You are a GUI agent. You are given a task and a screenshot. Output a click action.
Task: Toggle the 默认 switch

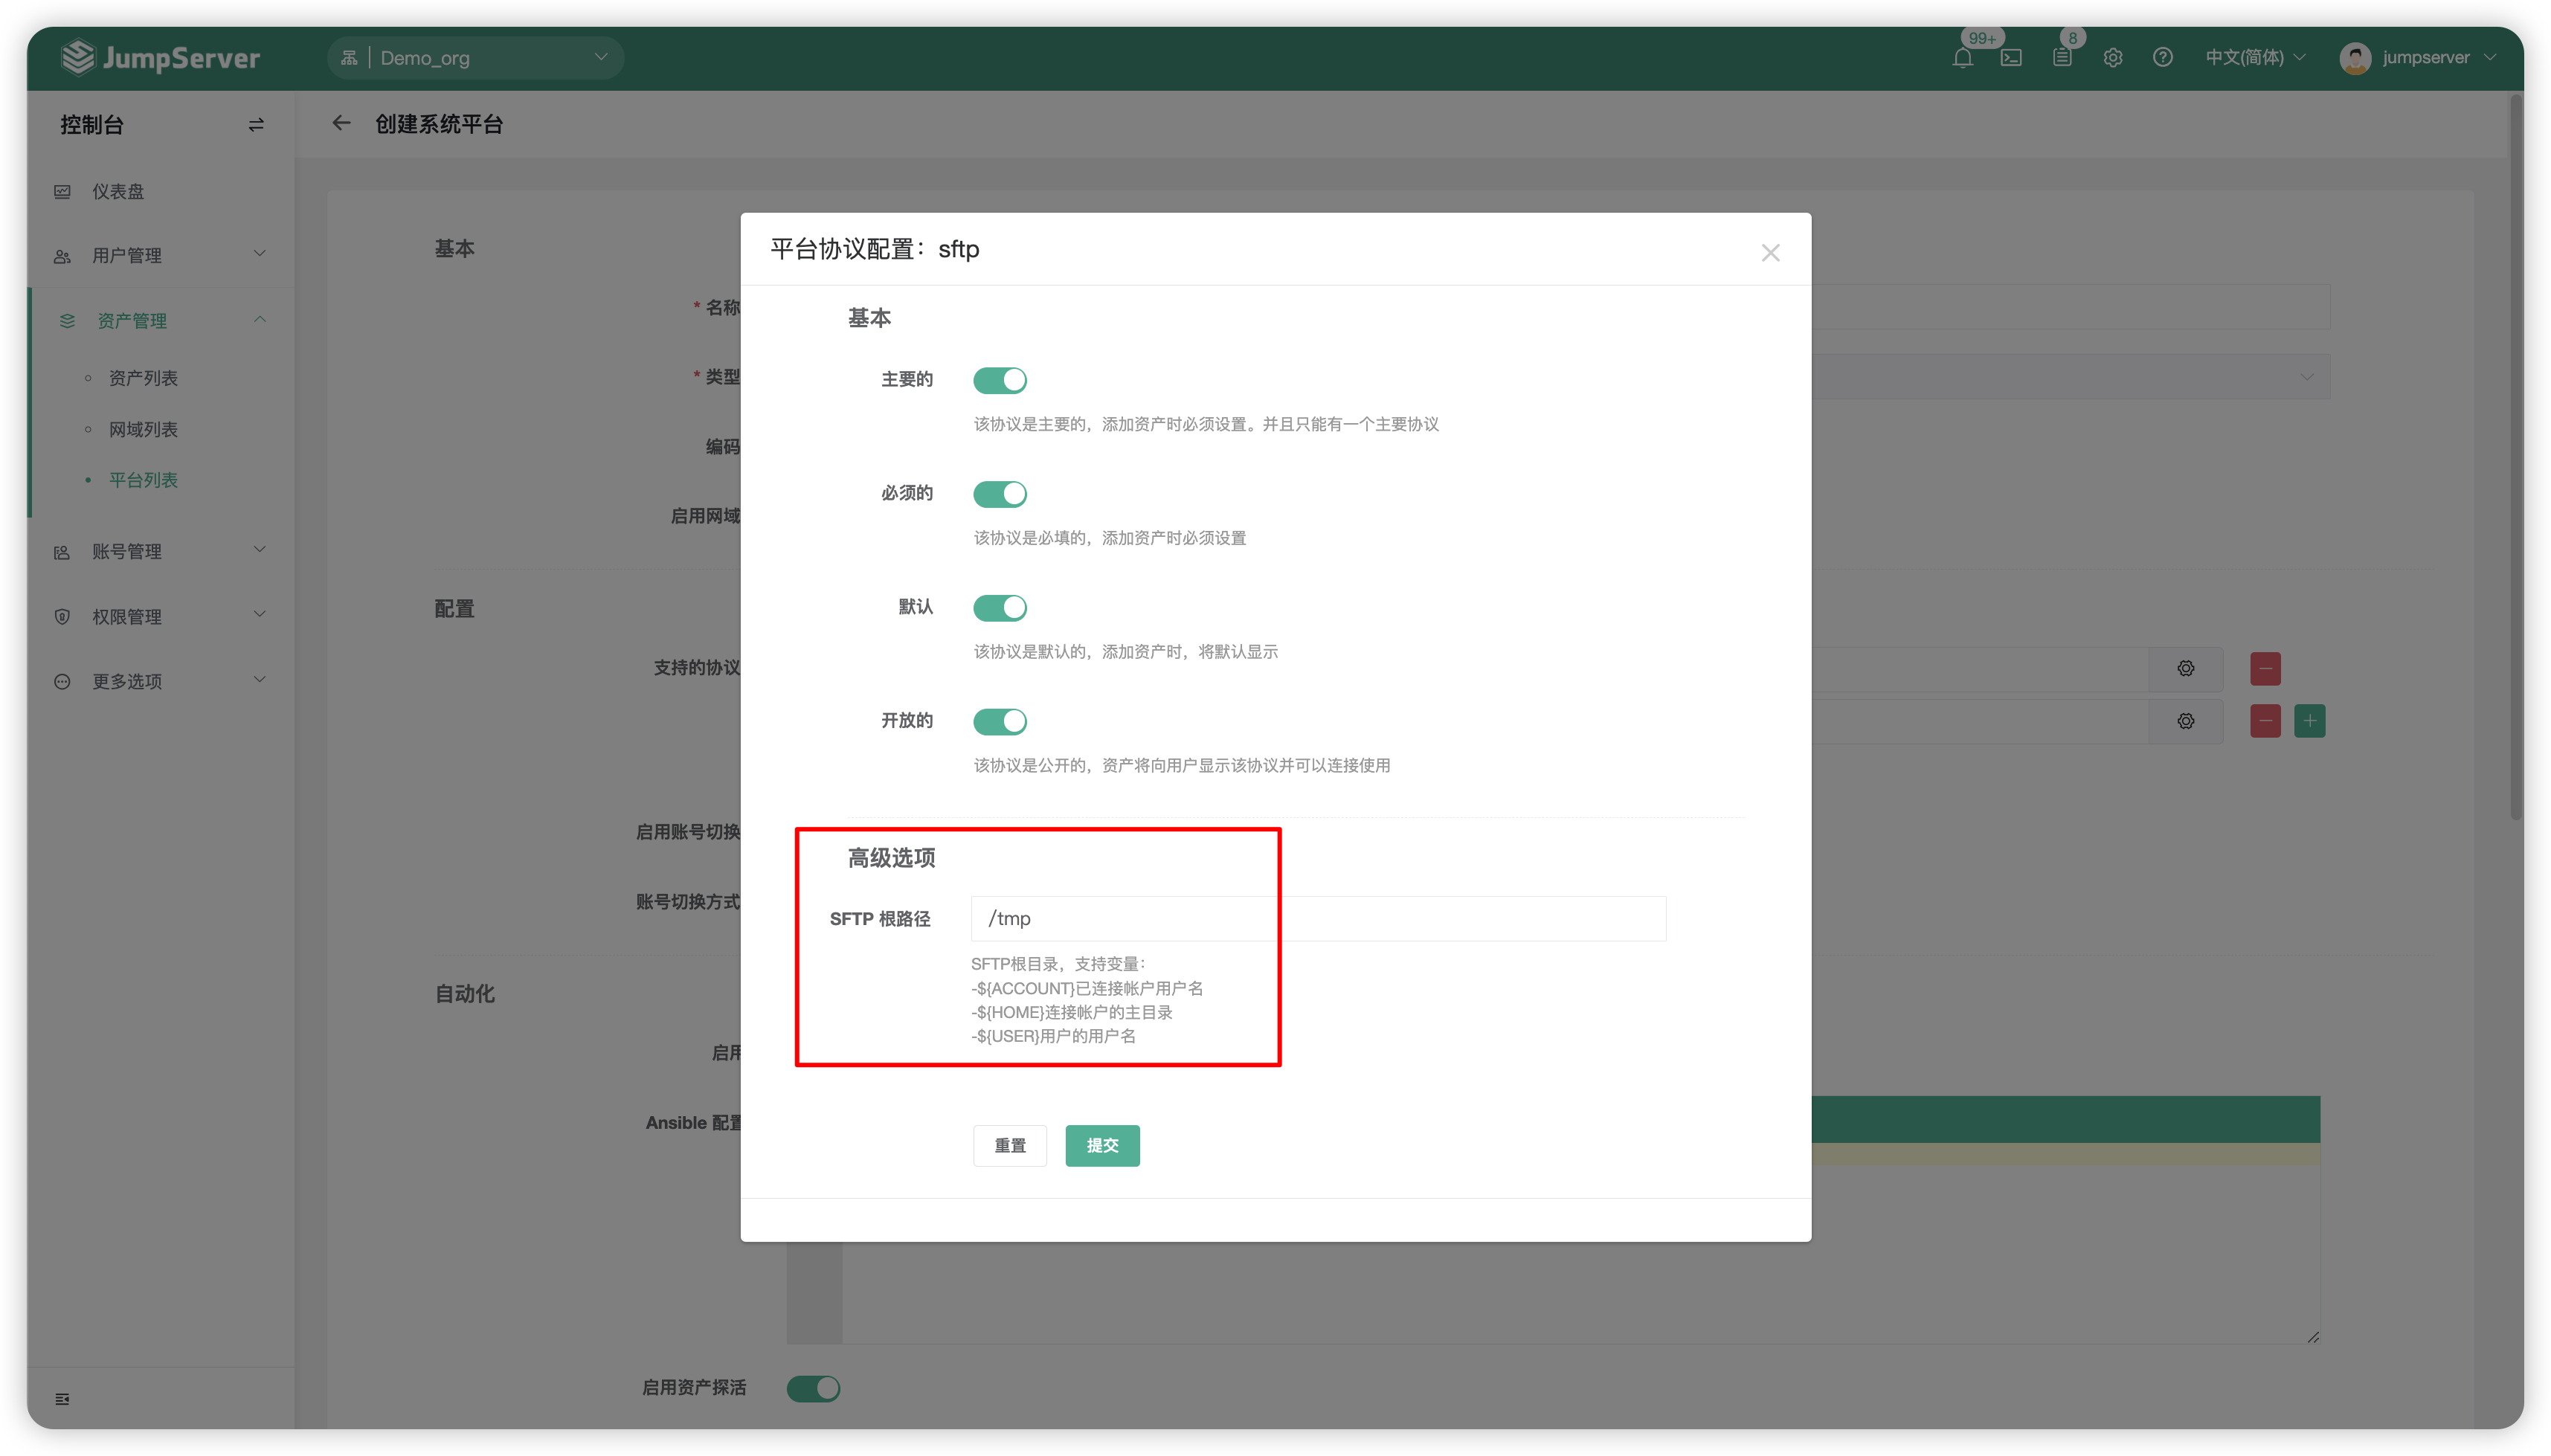999,607
